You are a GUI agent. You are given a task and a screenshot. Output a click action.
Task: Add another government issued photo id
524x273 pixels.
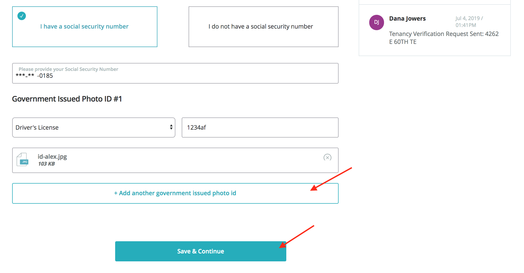coord(175,193)
